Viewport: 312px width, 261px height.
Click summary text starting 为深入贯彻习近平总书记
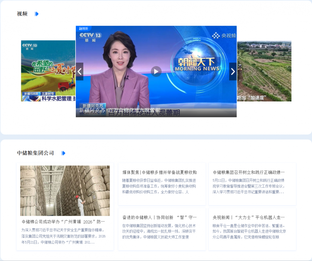click(63, 236)
